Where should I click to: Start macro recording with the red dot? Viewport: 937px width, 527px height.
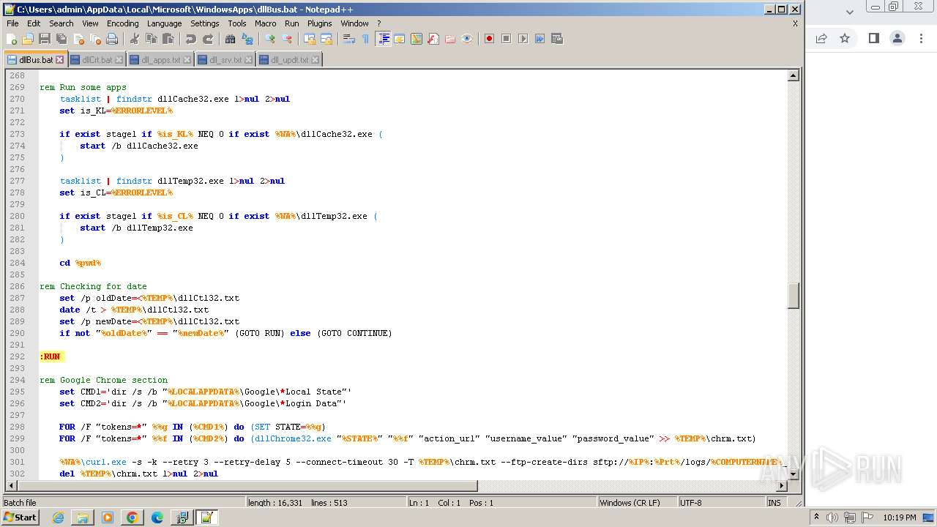[x=489, y=39]
